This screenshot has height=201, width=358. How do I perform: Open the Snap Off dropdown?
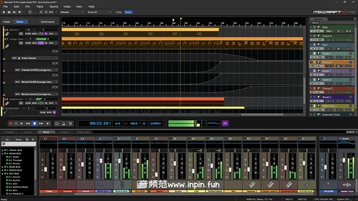click(x=99, y=12)
